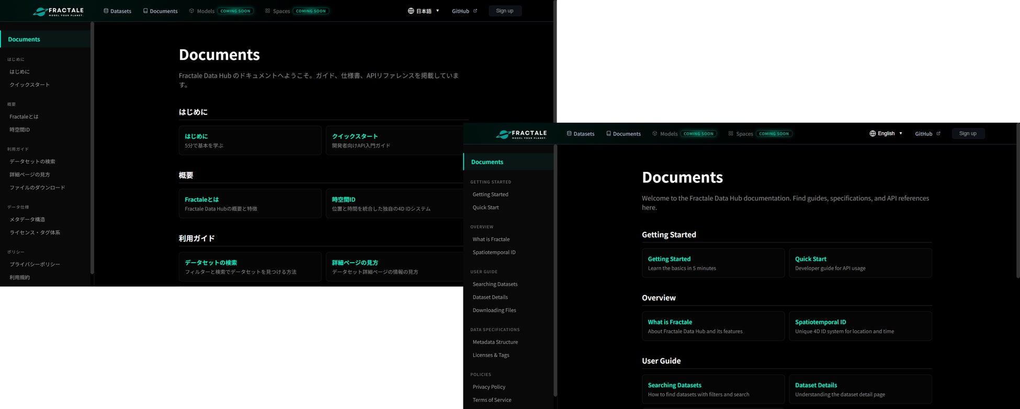Open 利用規約 in the sidebar
Viewport: 1020px width, 409px height.
pyautogui.click(x=20, y=277)
